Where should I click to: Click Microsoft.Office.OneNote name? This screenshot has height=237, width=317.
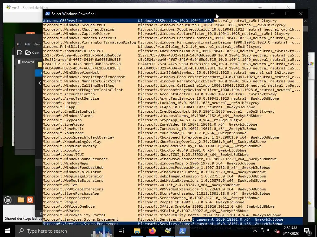(x=68, y=206)
